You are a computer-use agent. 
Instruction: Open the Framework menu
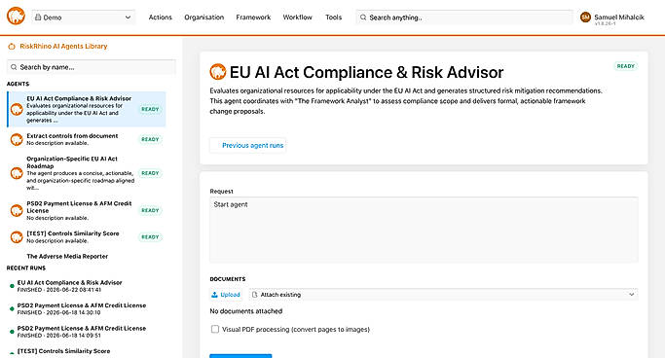[253, 18]
